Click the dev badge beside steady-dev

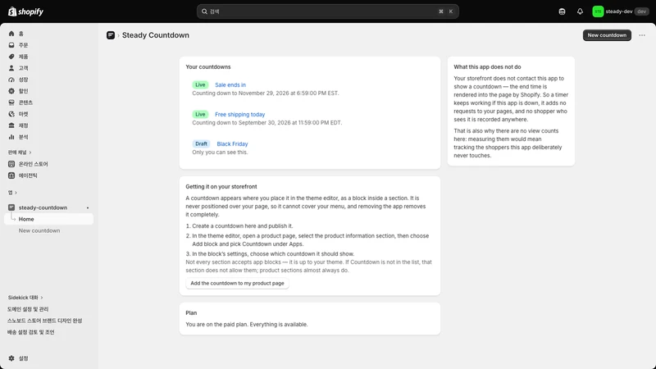coord(642,11)
